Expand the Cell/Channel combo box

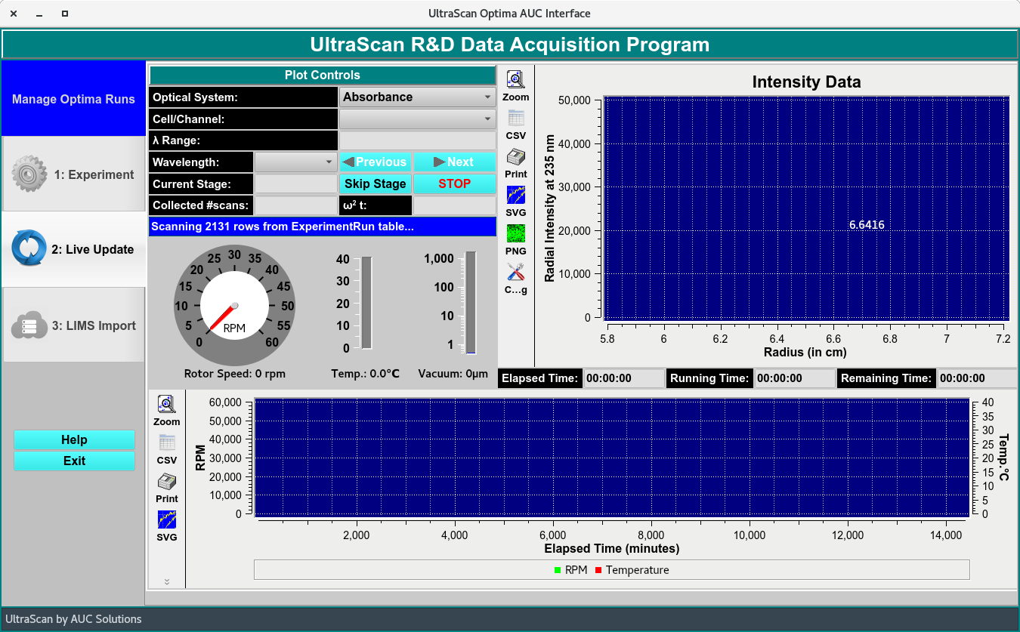[417, 119]
